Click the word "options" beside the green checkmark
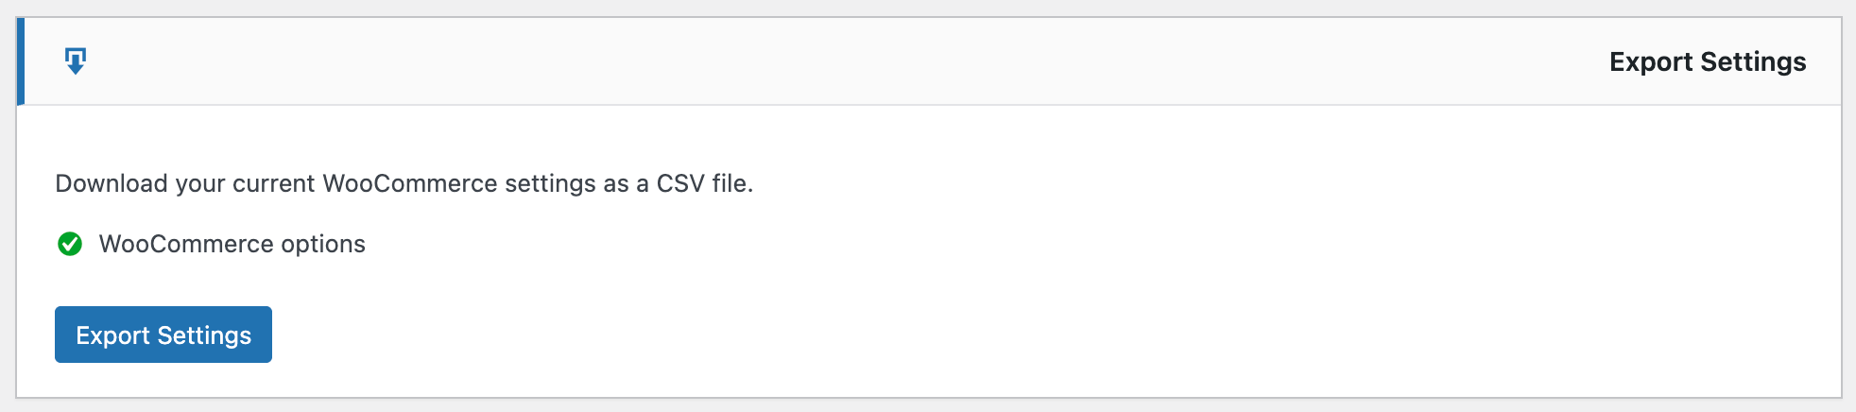Image resolution: width=1856 pixels, height=412 pixels. 323,244
